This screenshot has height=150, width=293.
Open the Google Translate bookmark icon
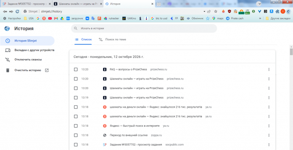pos(93,19)
